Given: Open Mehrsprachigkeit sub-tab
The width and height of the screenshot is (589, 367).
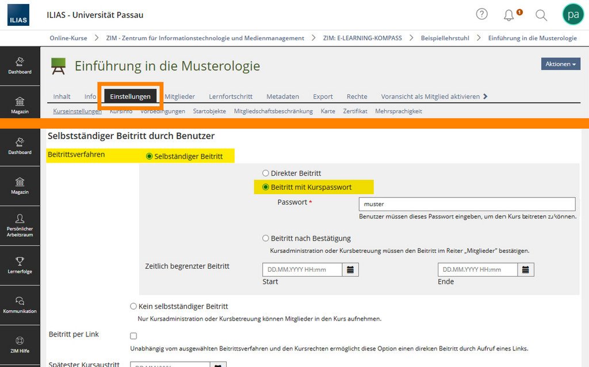Looking at the screenshot, I should (399, 111).
